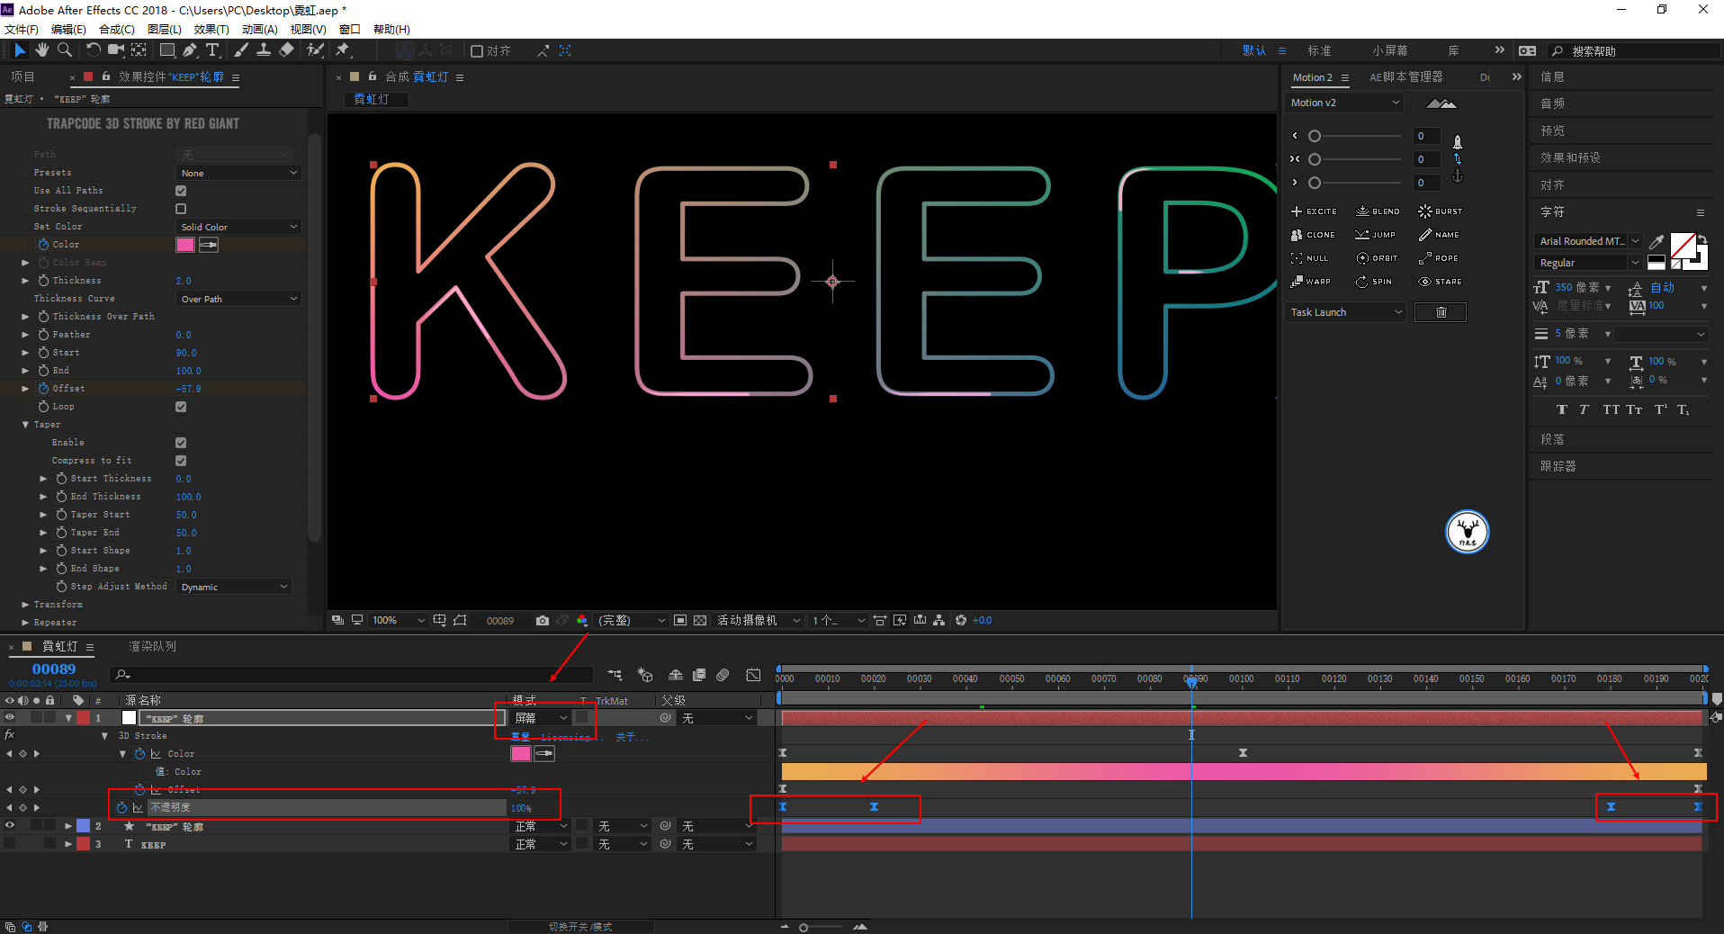Image resolution: width=1724 pixels, height=934 pixels.
Task: Expand the Repeater group
Action: pyautogui.click(x=25, y=623)
